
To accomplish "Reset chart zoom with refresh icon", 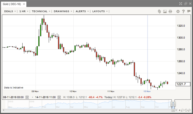I will (186, 110).
